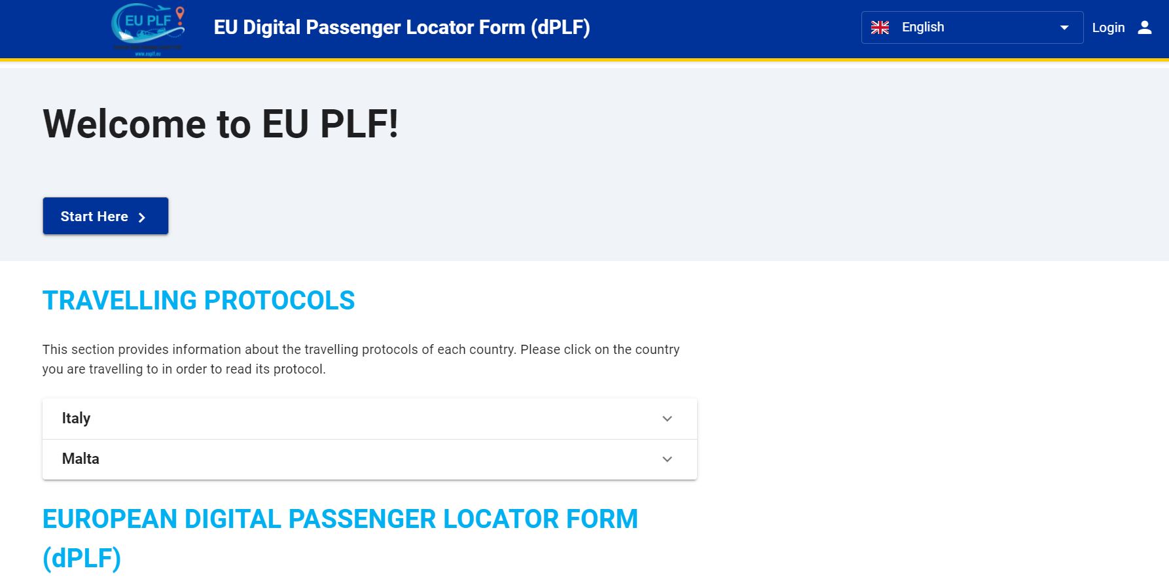Screen dimensions: 1169x579
Task: Click the language selector's down arrow
Action: point(1064,27)
